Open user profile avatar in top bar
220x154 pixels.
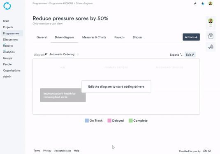point(210,3)
